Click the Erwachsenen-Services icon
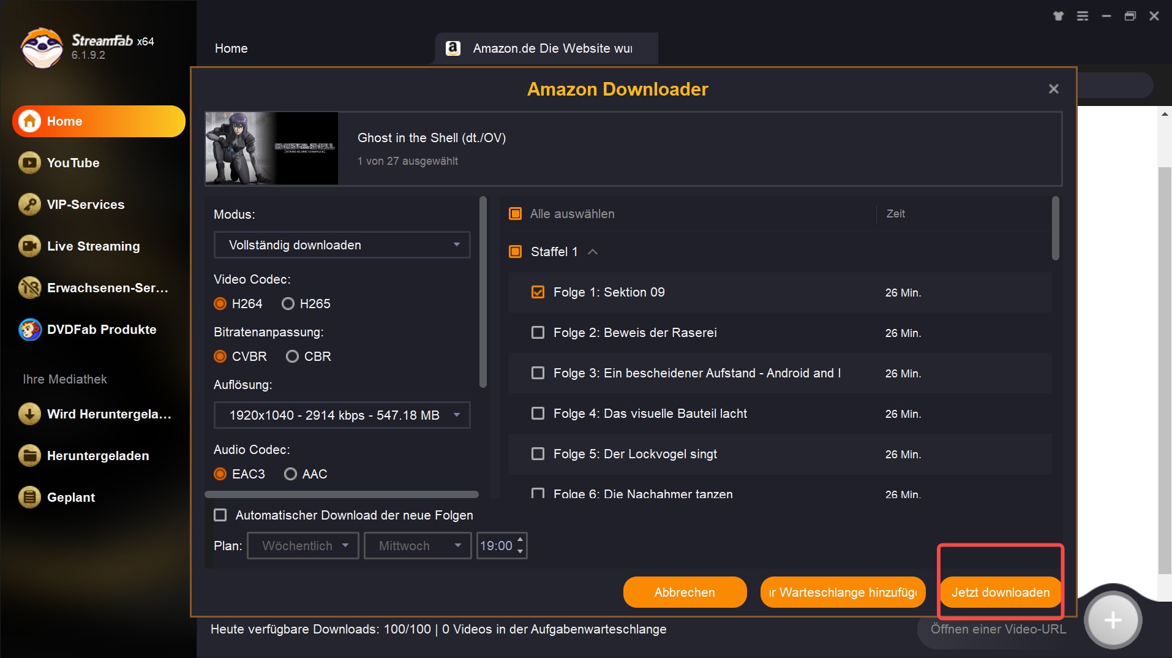Screen dimensions: 1172x658 [x=29, y=288]
